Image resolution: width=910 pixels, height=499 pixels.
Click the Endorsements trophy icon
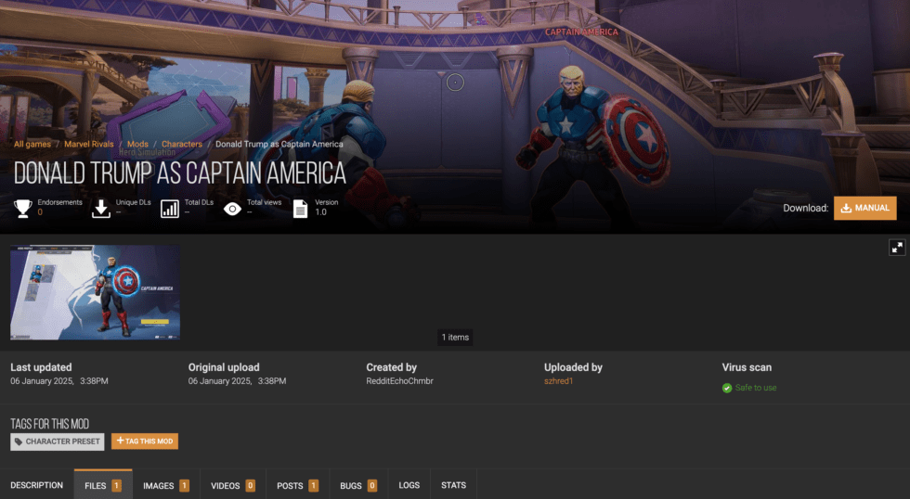tap(22, 208)
